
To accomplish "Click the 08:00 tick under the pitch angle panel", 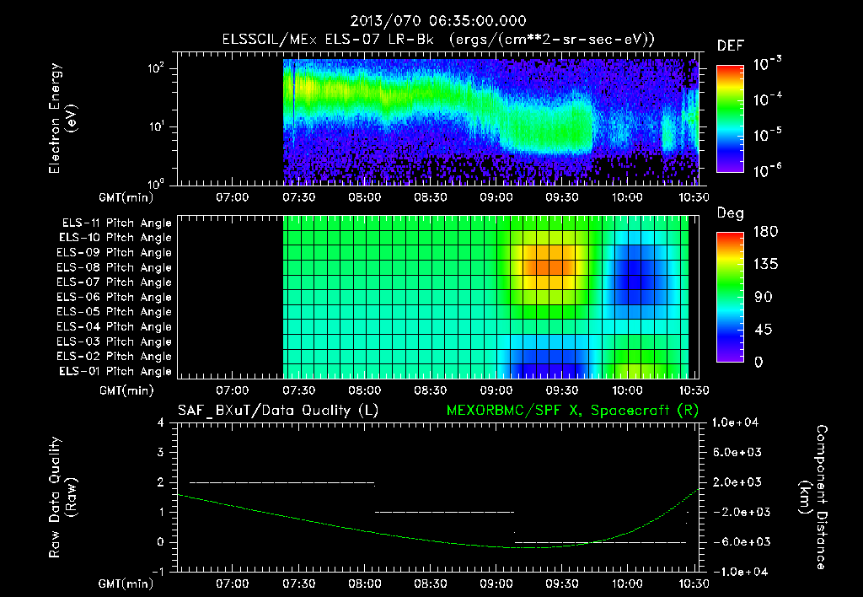I will tap(364, 390).
